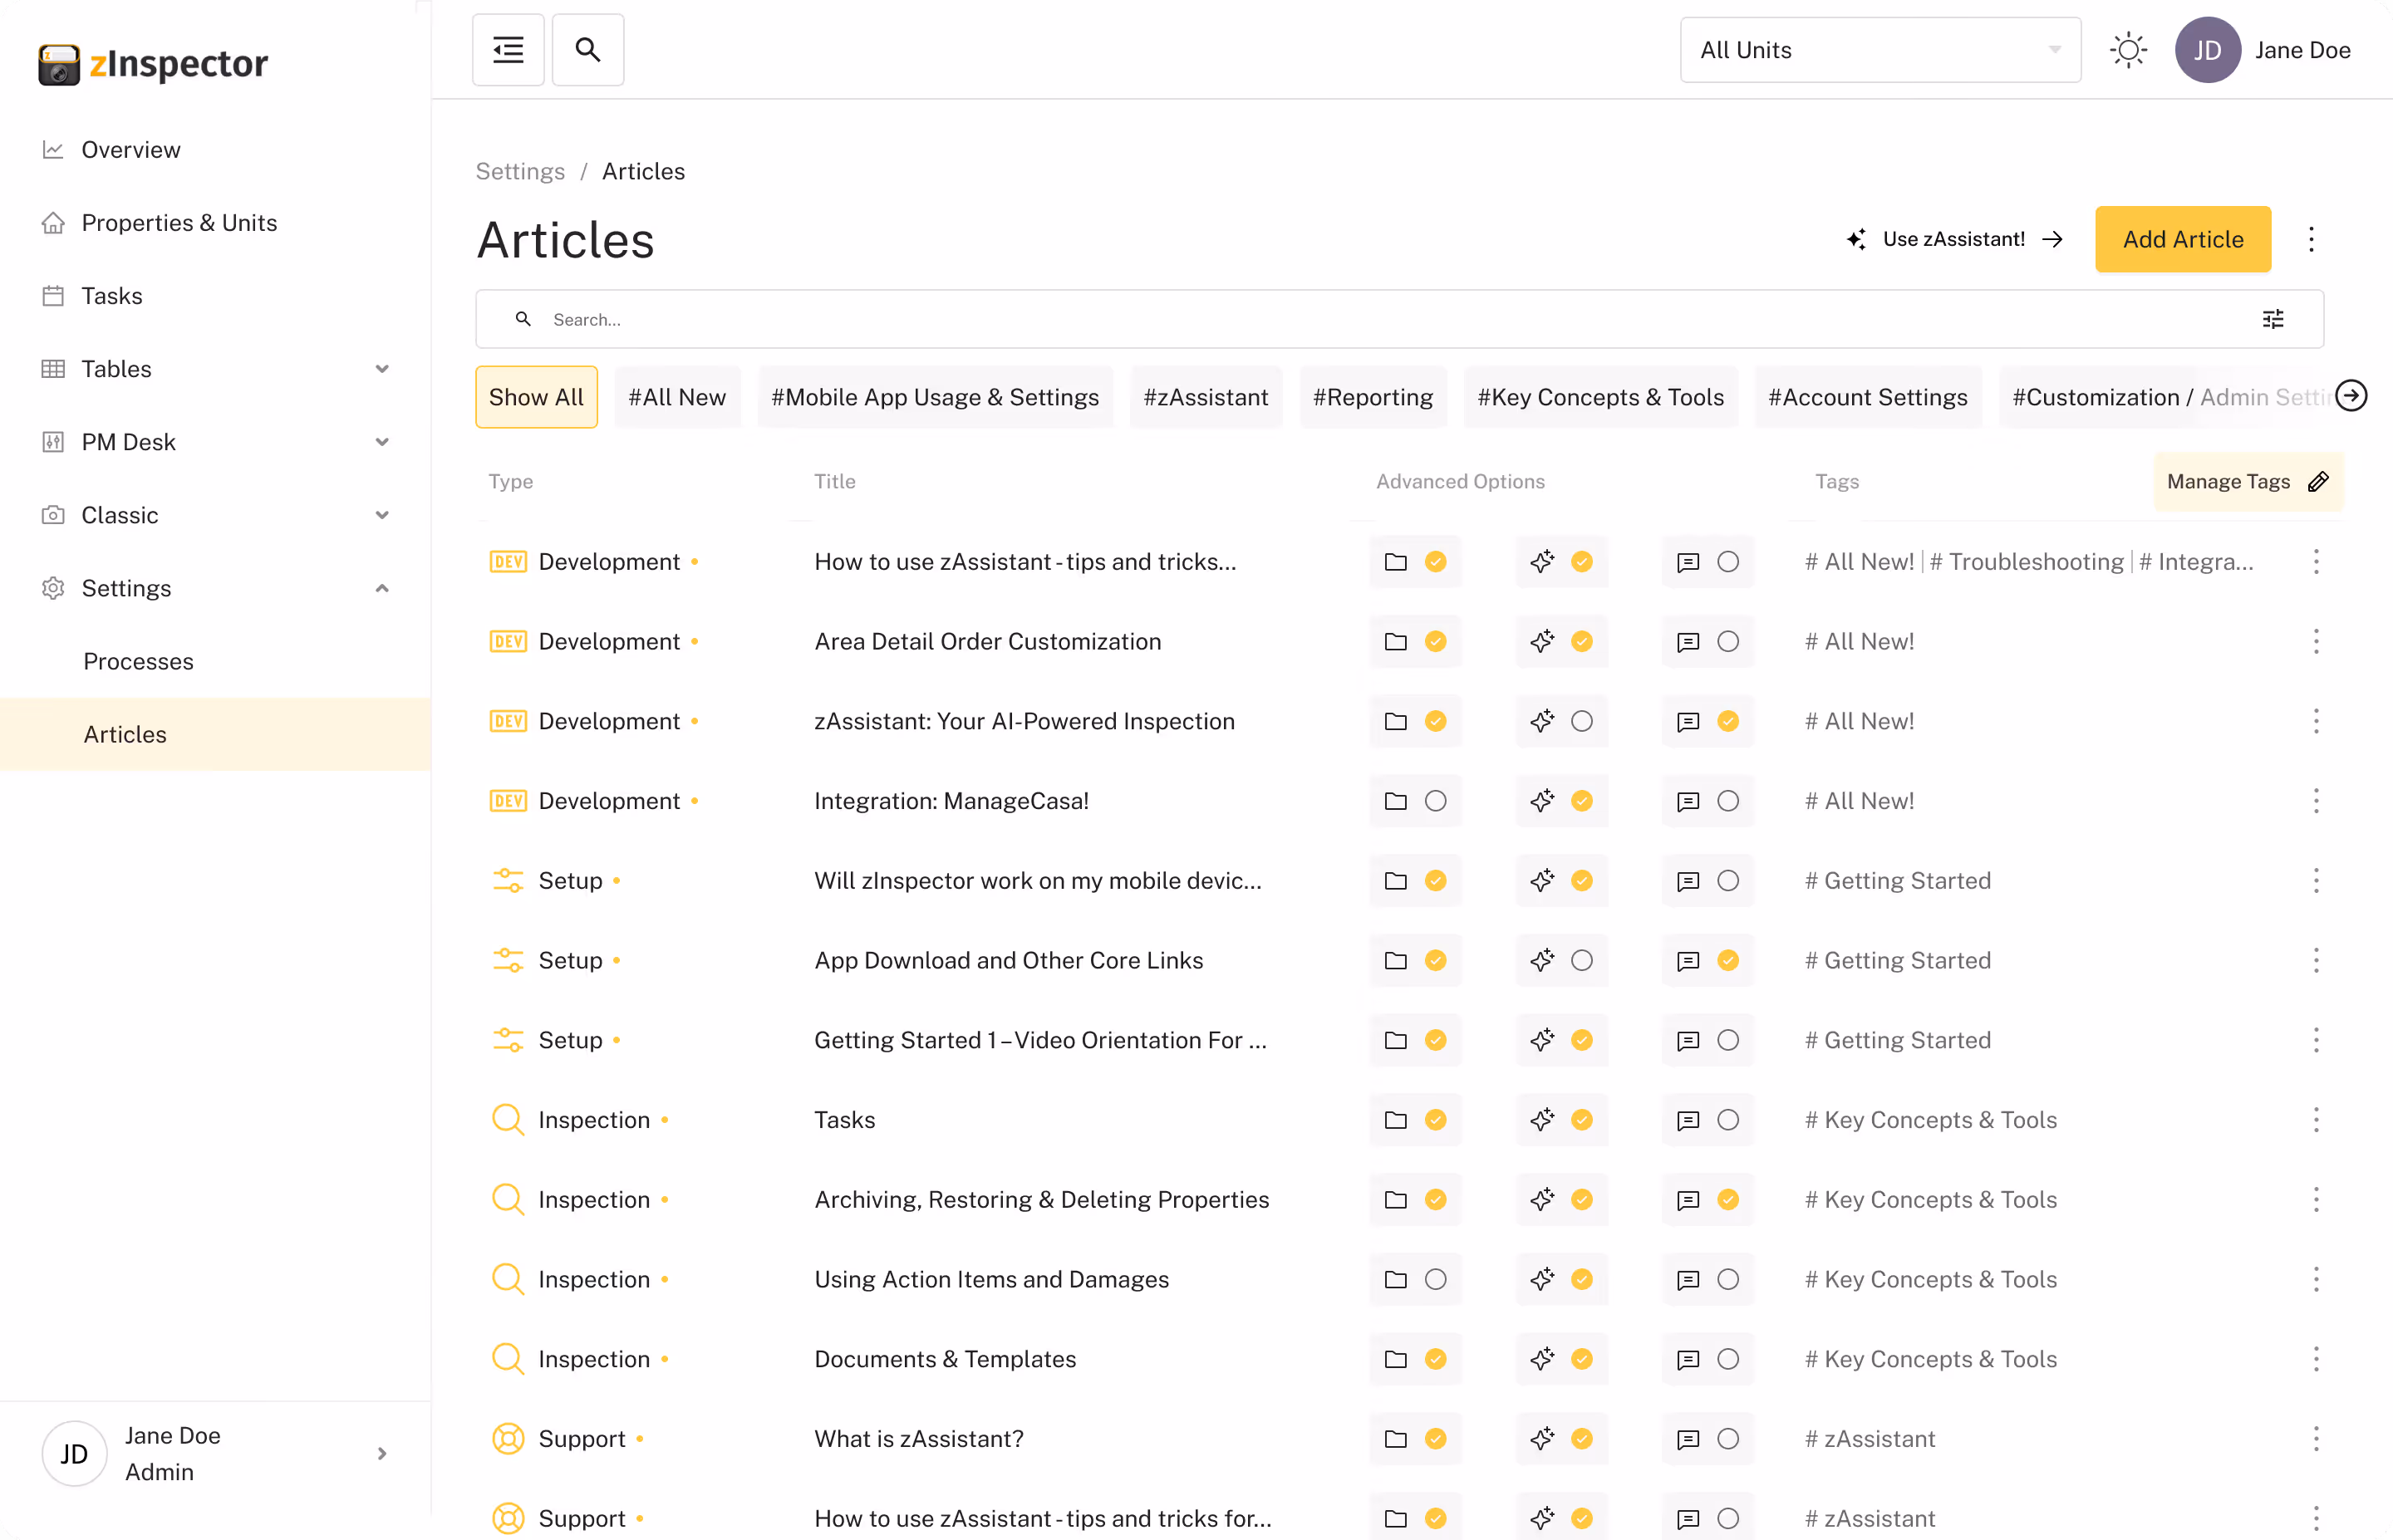Open row options for the Tasks article

click(2315, 1120)
